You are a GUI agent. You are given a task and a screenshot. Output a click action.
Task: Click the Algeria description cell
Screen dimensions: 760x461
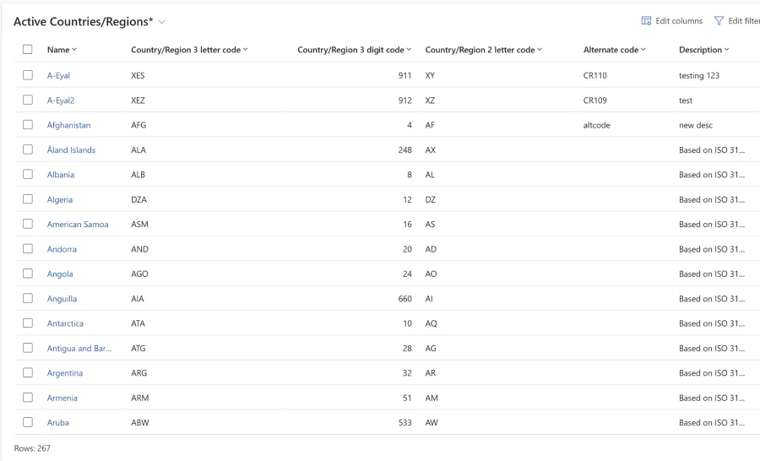click(711, 200)
